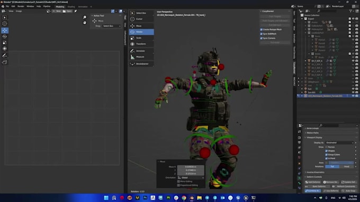The image size is (360, 202).
Task: Click the Auto Snap button
Action: (349, 191)
